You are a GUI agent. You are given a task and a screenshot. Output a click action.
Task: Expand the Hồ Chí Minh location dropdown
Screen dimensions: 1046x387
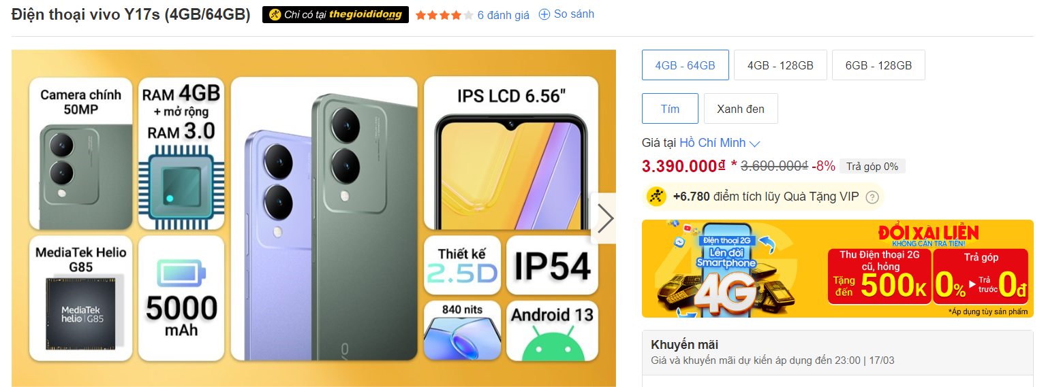719,143
